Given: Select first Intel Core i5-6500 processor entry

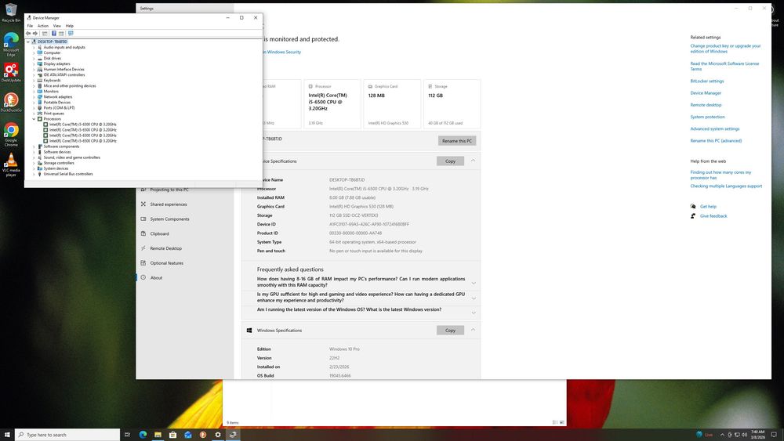Looking at the screenshot, I should [x=82, y=125].
